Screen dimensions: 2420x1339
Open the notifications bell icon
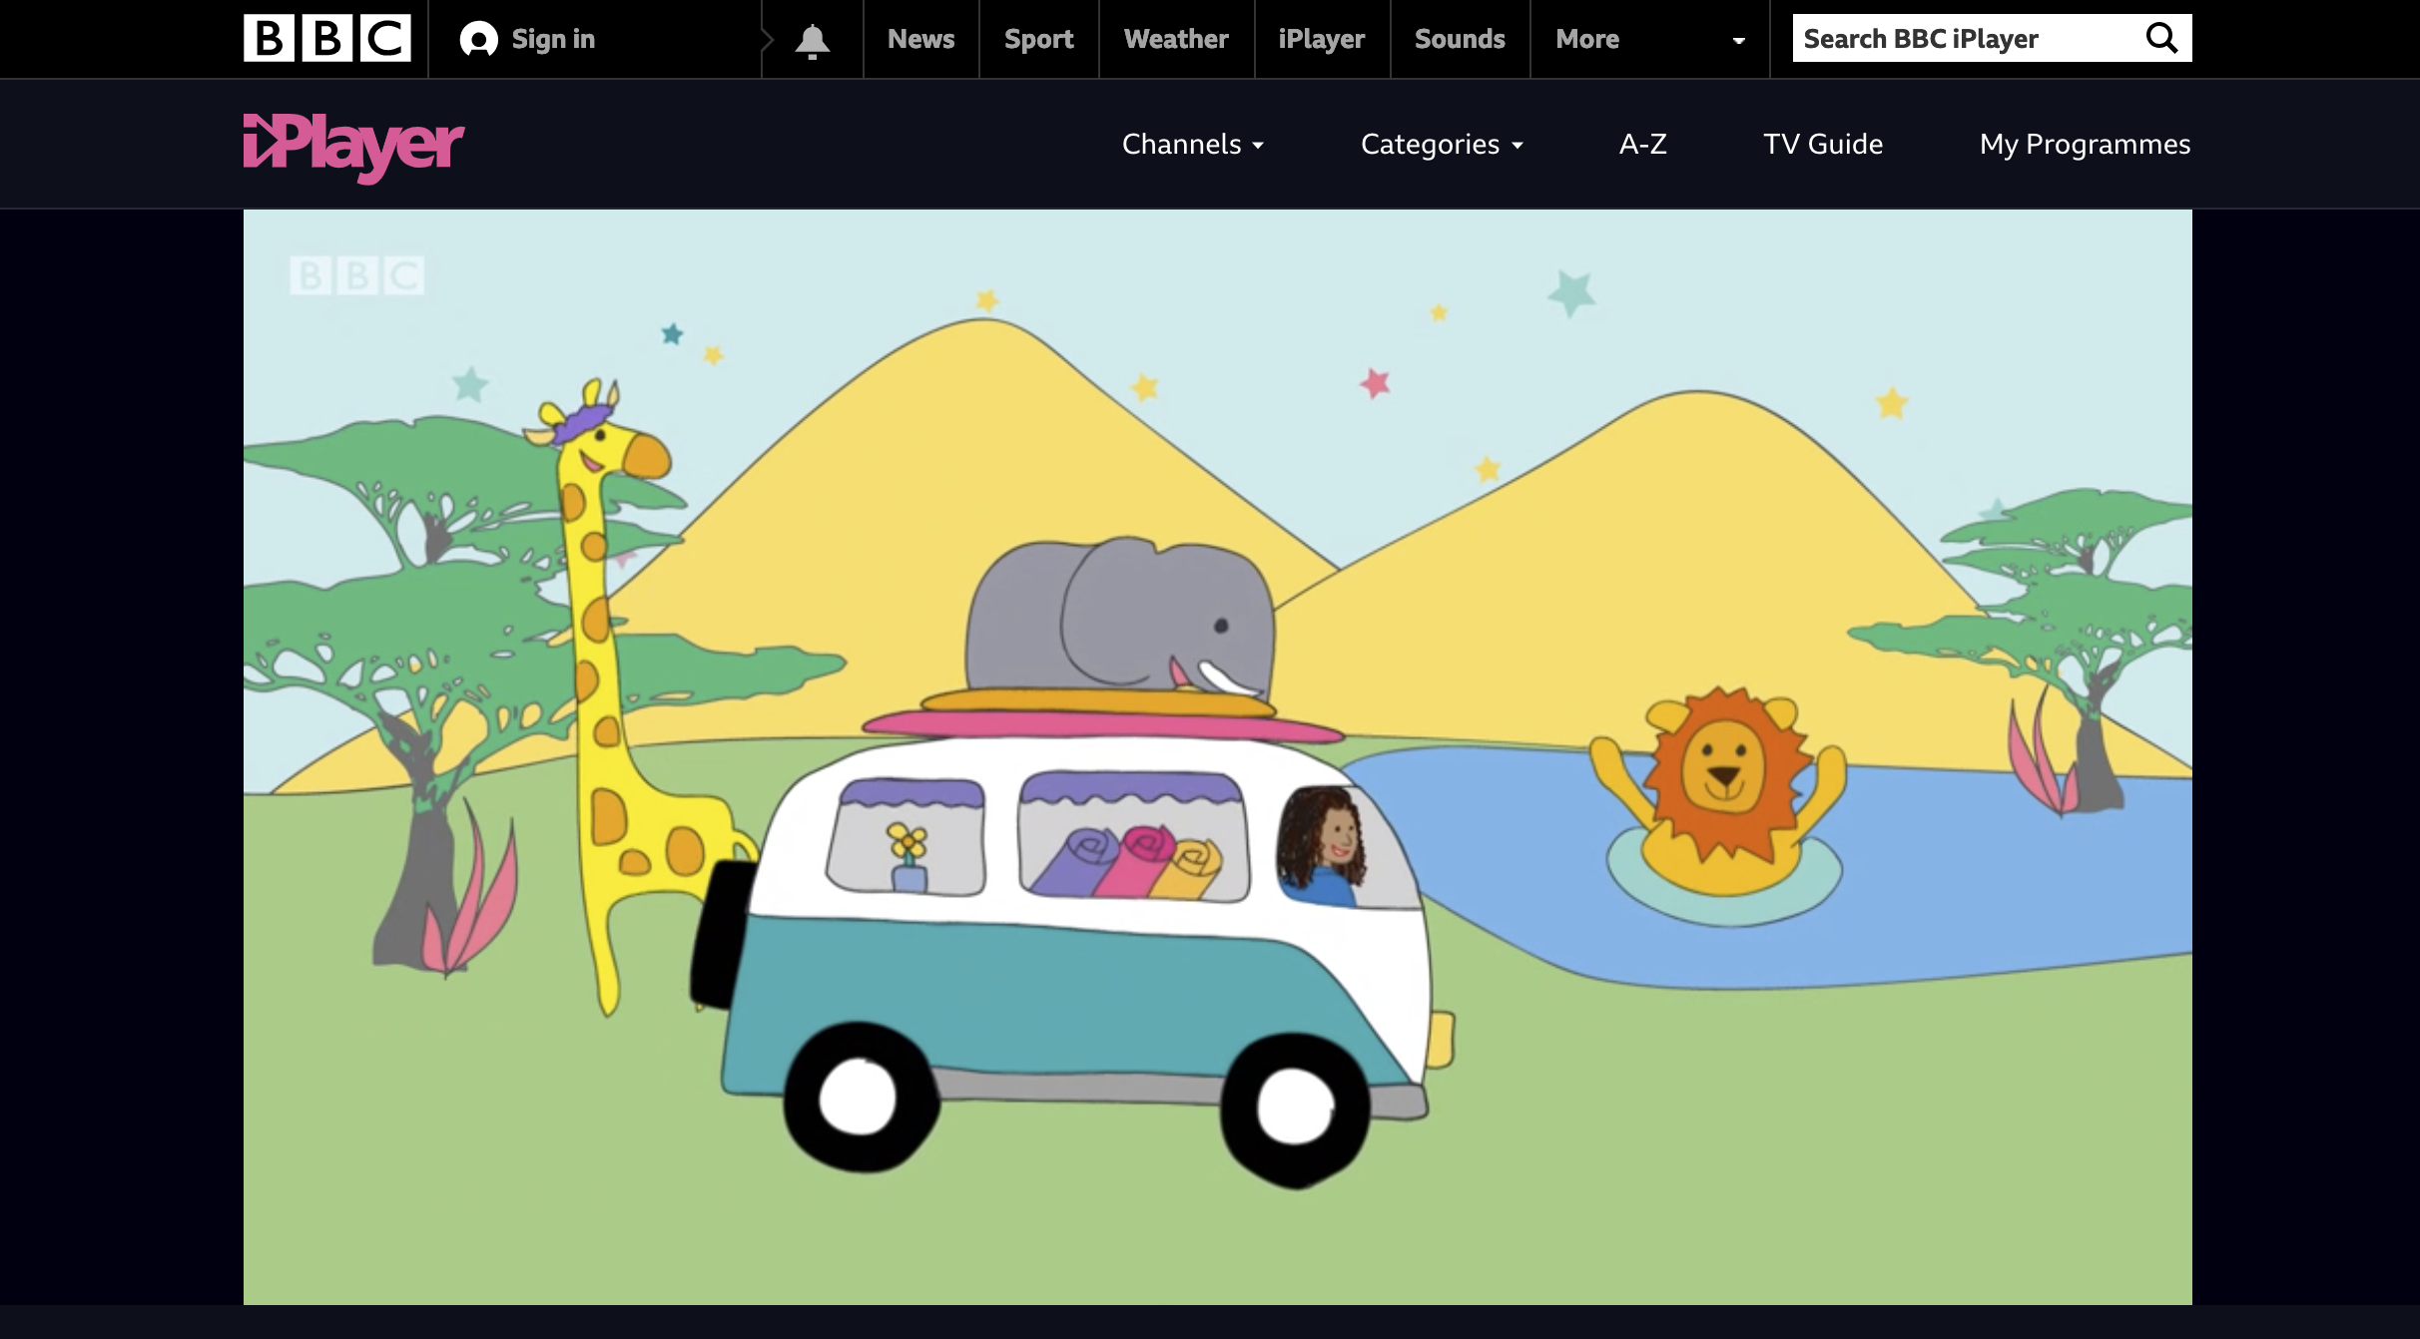coord(812,40)
